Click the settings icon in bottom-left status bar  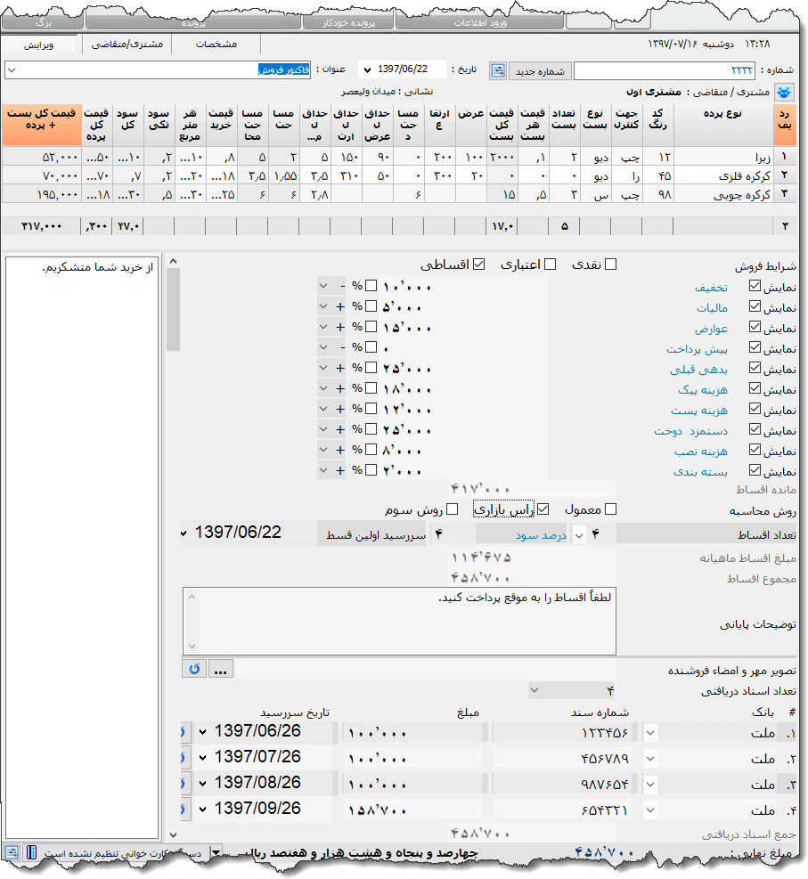tap(11, 852)
